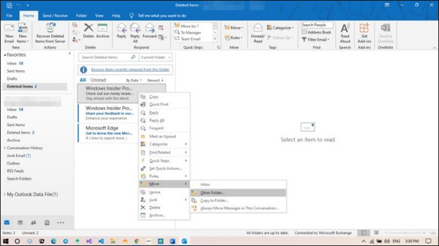Click the blue info icon beside the recover link
The width and height of the screenshot is (439, 246).
click(x=84, y=70)
